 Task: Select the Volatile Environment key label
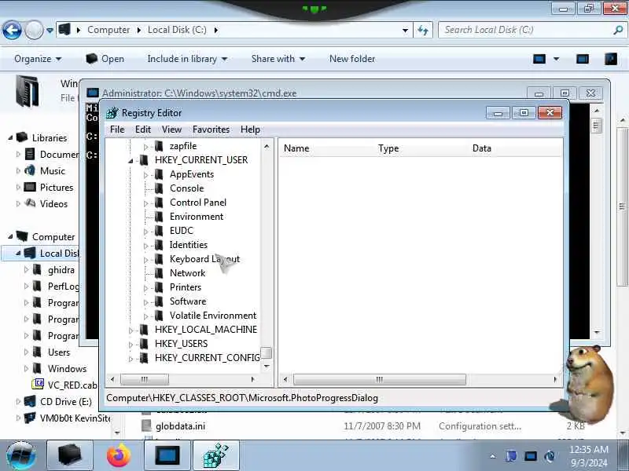(213, 316)
